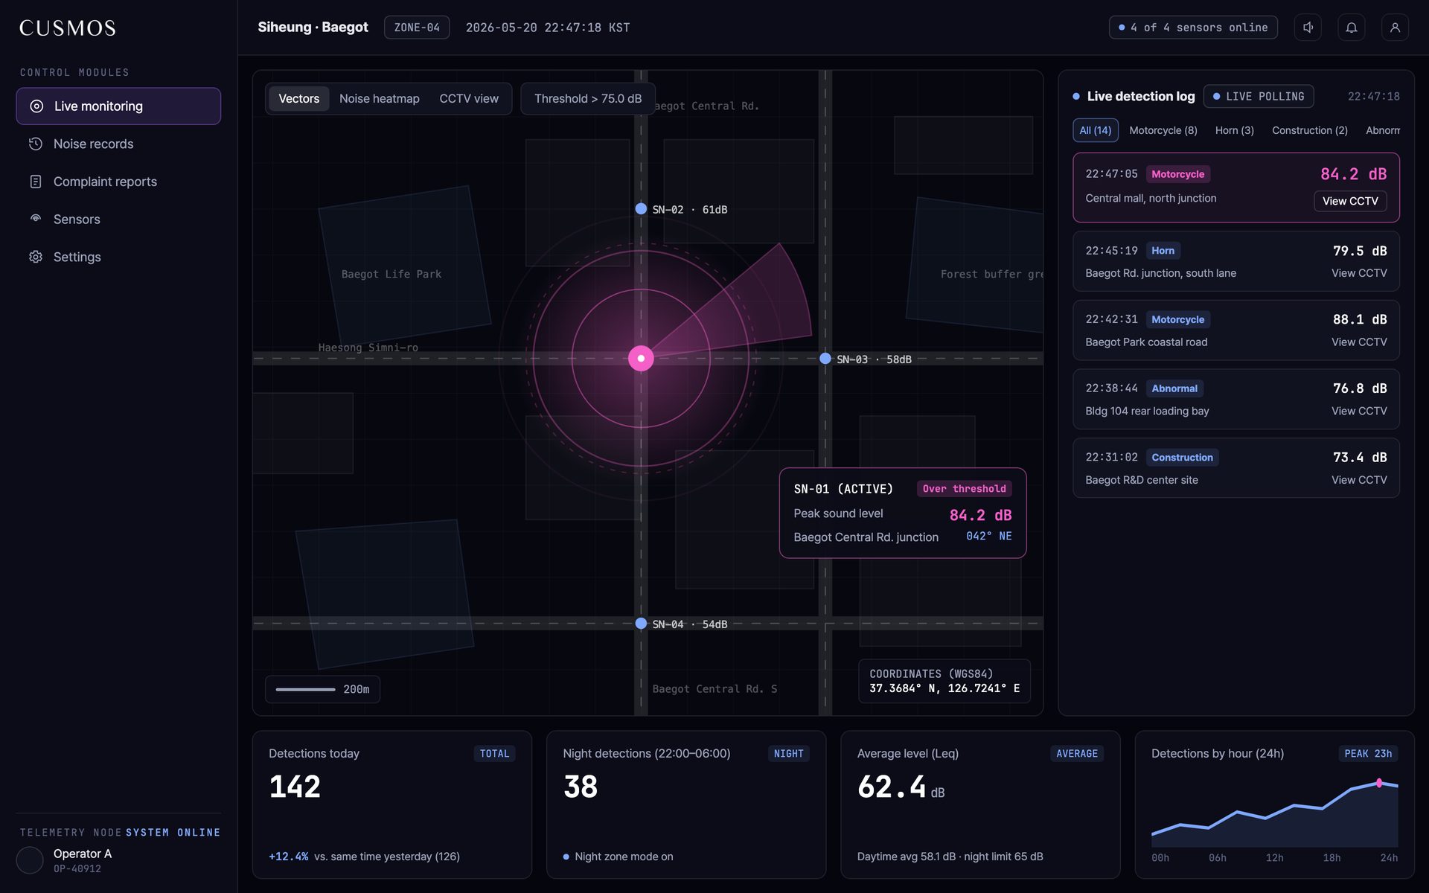Open Noise records module
This screenshot has height=893, width=1429.
(118, 144)
